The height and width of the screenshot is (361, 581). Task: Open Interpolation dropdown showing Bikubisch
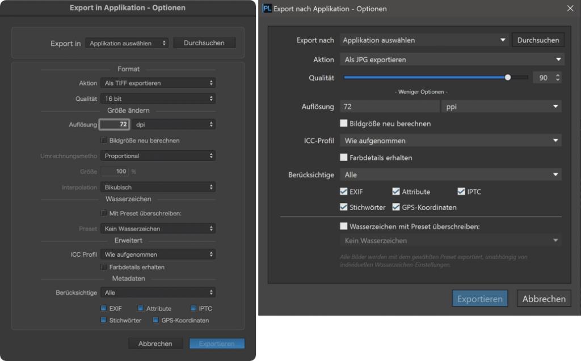click(x=158, y=187)
